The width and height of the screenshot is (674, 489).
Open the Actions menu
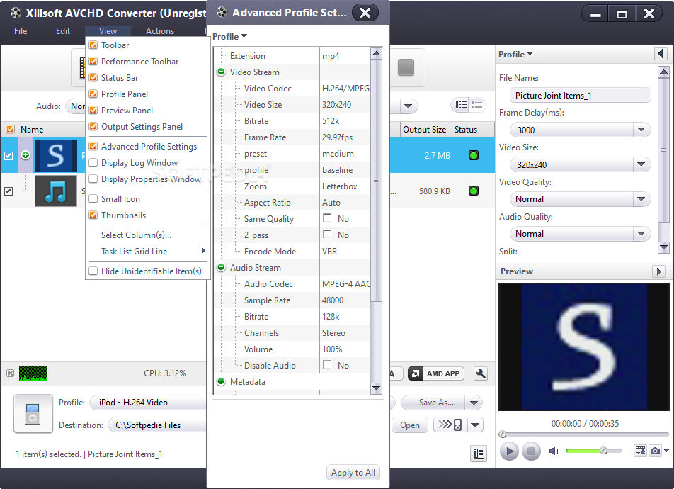click(x=160, y=31)
